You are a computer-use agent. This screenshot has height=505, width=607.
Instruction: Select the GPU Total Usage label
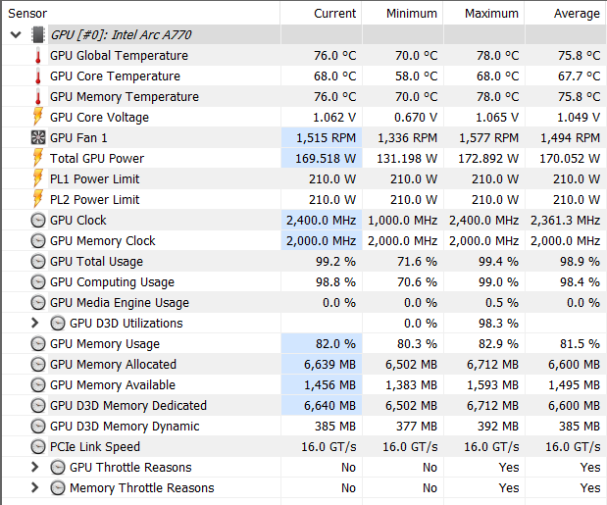pyautogui.click(x=96, y=261)
